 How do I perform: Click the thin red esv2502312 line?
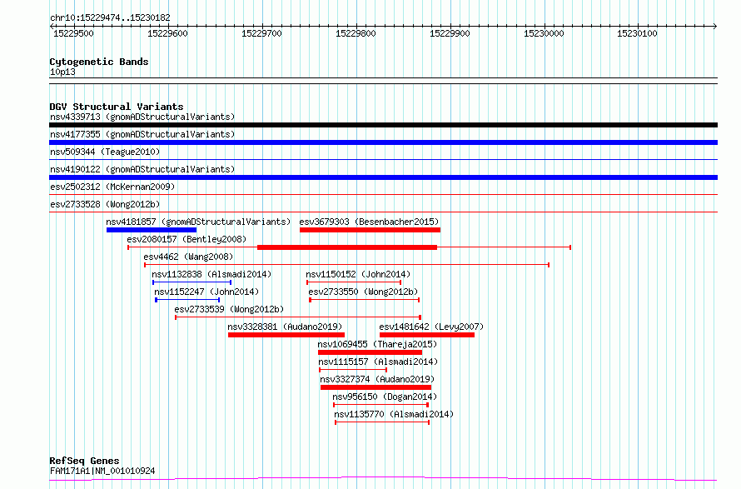point(383,195)
